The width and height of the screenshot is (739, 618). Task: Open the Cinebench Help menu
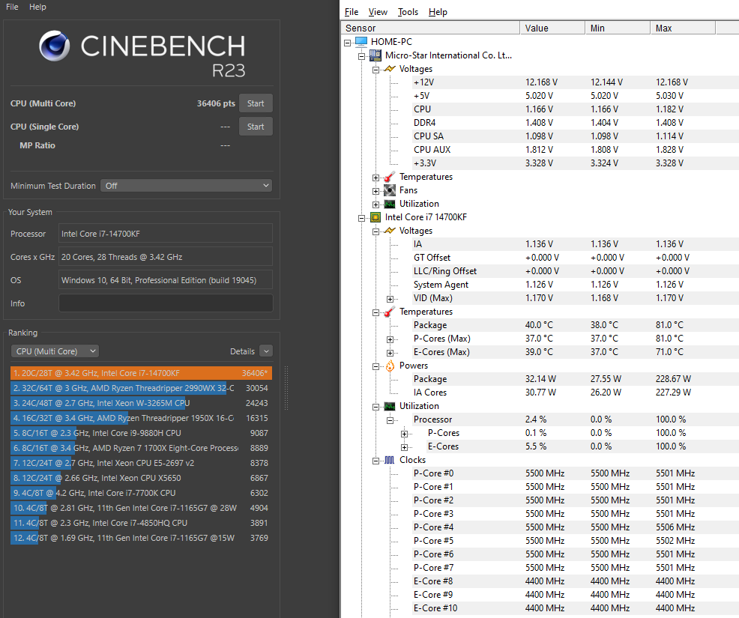[x=37, y=7]
